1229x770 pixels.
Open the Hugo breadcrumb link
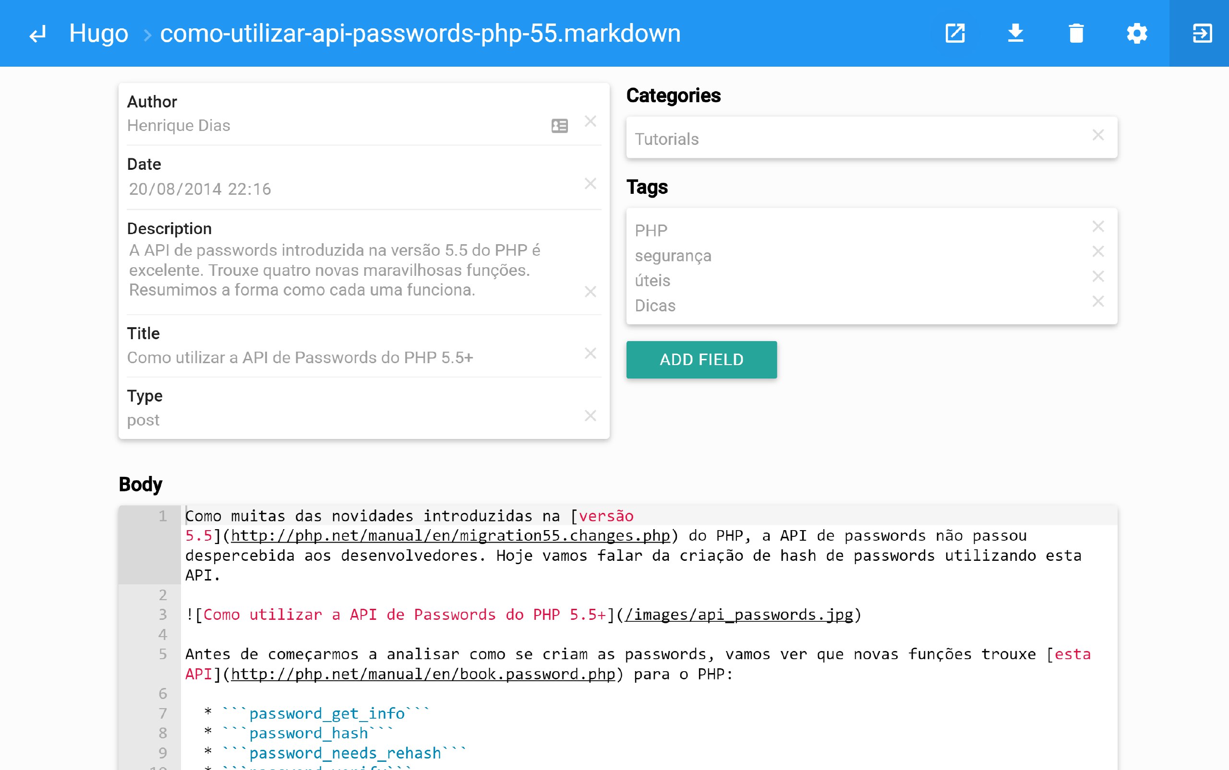pyautogui.click(x=98, y=34)
